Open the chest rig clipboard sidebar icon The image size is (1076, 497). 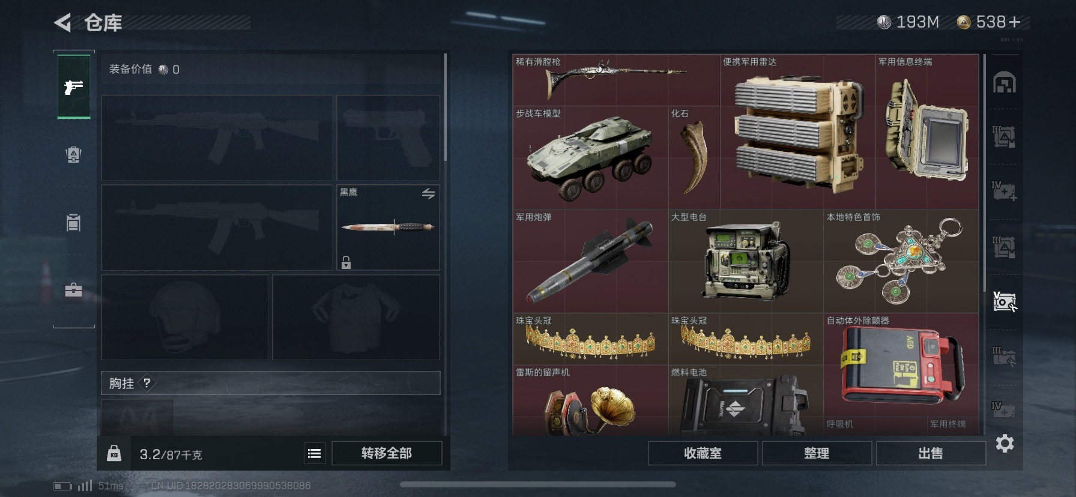pos(73,223)
